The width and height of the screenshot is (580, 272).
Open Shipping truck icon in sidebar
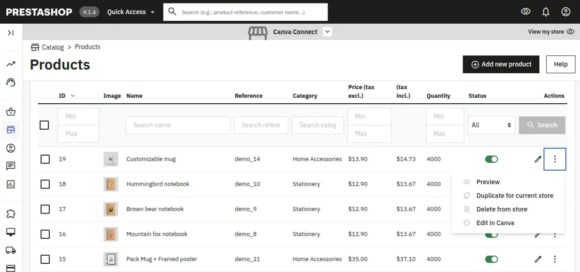tap(11, 250)
